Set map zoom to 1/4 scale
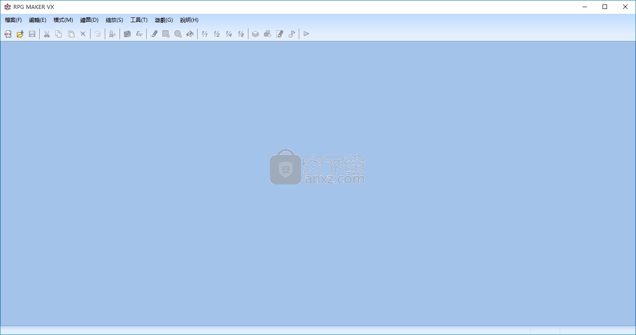The width and height of the screenshot is (636, 335). pos(229,34)
